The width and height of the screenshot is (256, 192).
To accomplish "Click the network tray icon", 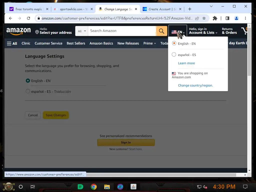I will click(199, 187).
